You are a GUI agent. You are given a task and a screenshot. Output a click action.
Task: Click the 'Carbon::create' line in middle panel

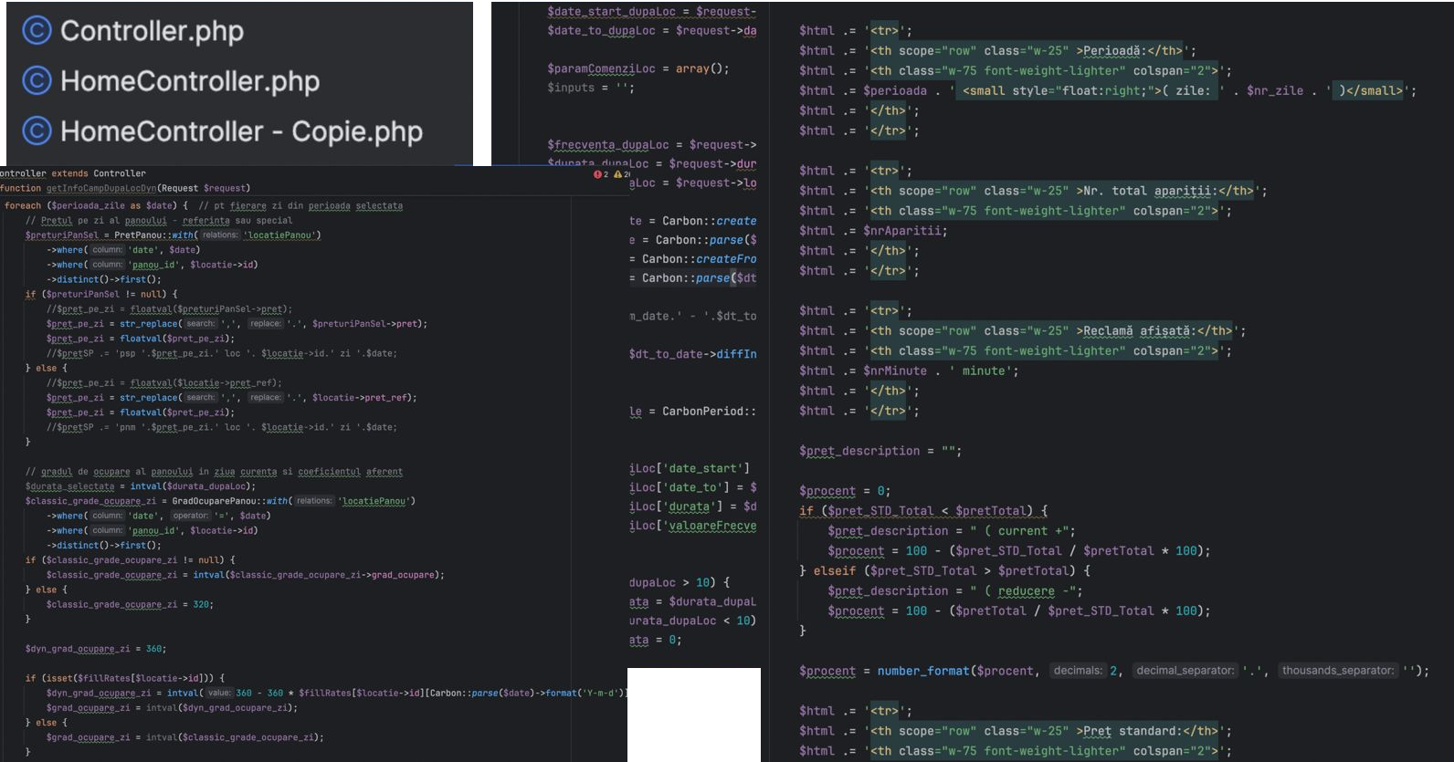(x=692, y=221)
